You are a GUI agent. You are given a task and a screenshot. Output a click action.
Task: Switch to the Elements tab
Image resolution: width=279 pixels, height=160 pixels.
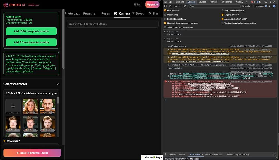(x=180, y=2)
